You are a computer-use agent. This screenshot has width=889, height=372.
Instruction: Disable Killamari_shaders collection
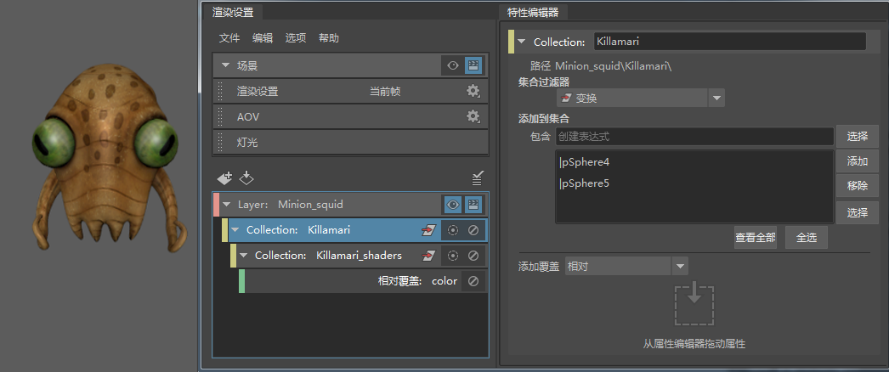[474, 256]
